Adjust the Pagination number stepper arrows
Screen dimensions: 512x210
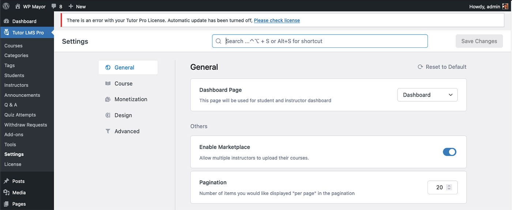click(x=449, y=187)
